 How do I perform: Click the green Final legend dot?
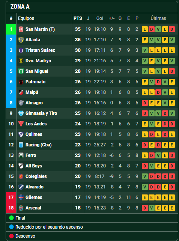(x=11, y=218)
